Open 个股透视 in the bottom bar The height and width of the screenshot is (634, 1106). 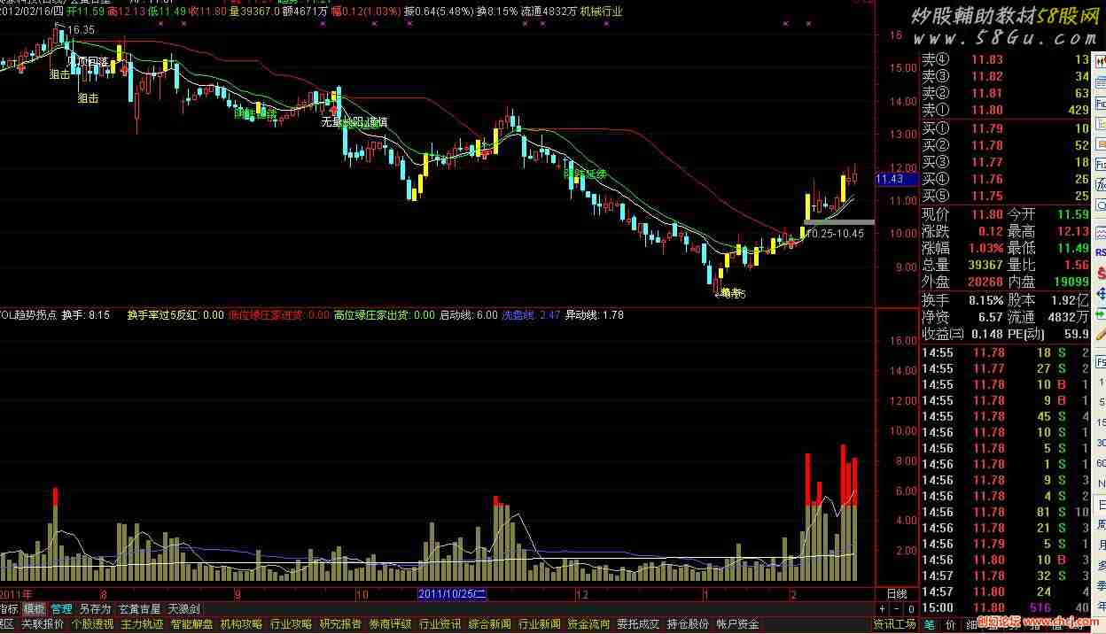(x=93, y=624)
